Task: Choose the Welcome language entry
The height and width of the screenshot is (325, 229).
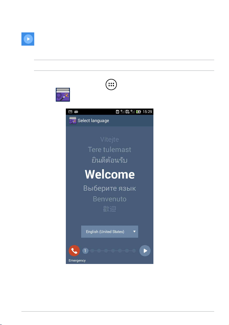Action: click(x=110, y=174)
